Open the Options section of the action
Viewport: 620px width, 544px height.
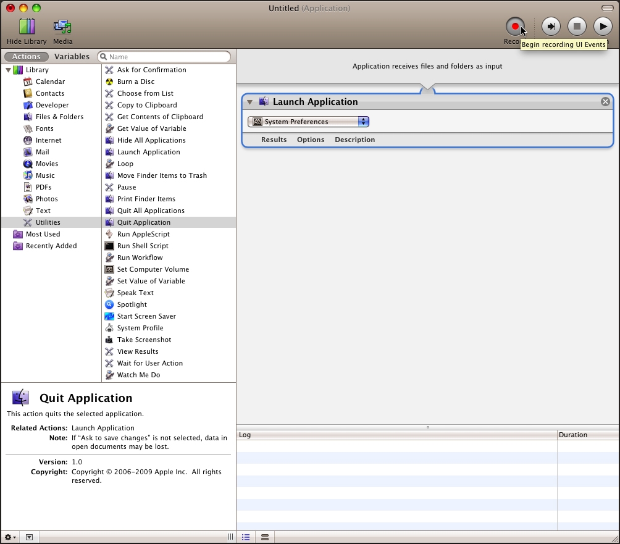(x=310, y=140)
